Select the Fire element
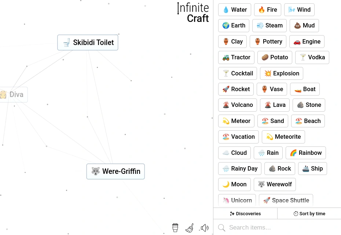 [267, 10]
